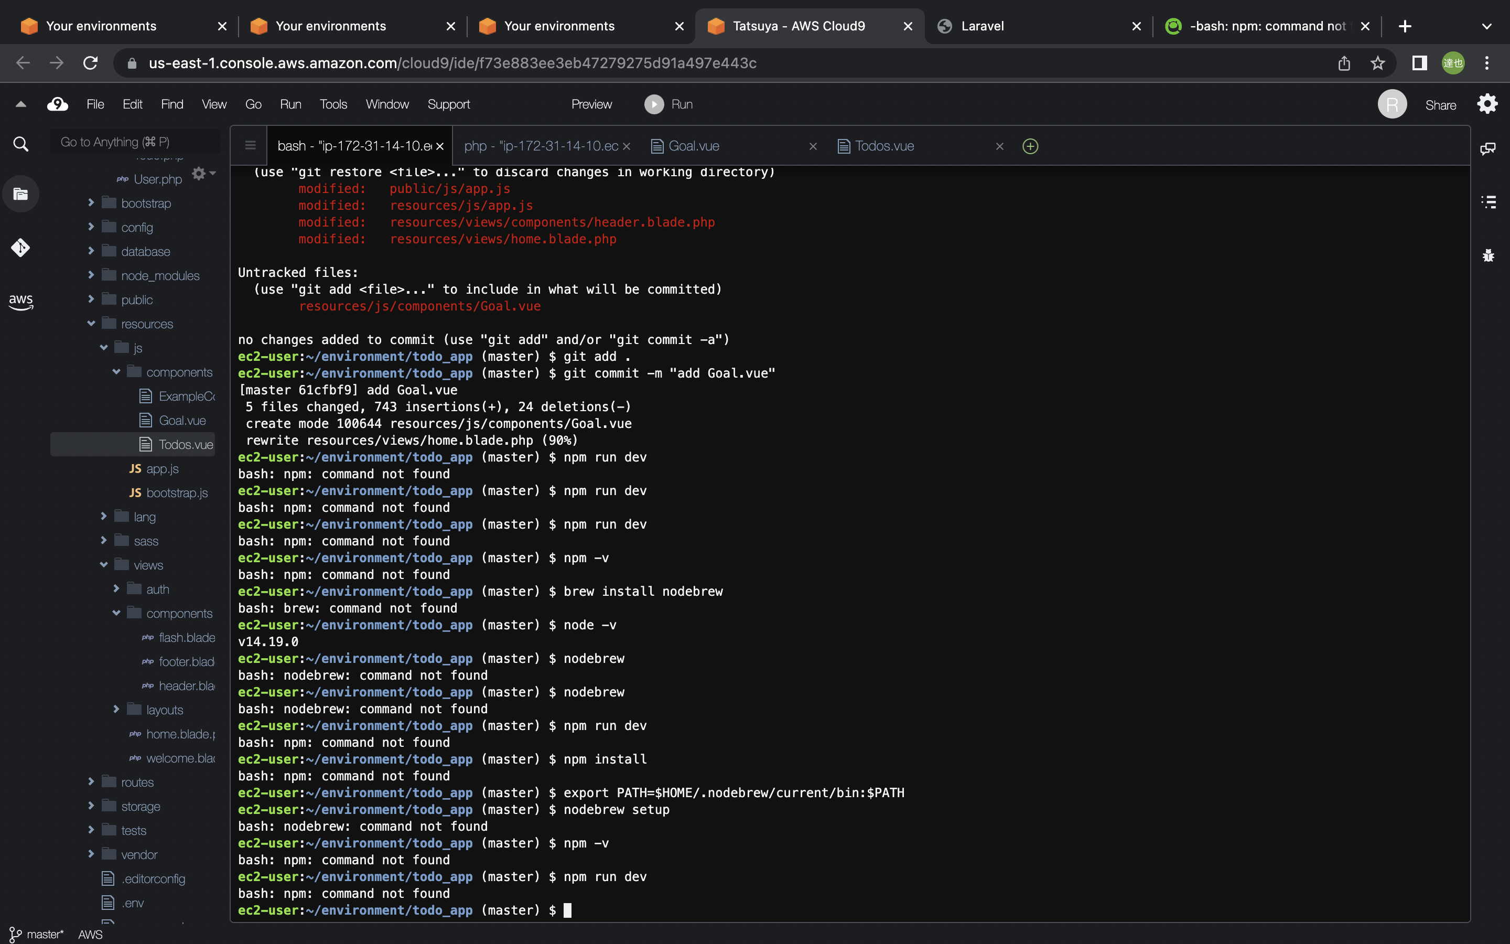Open the Source Control git panel icon

pyautogui.click(x=20, y=248)
